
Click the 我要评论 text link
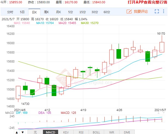coord(141,11)
